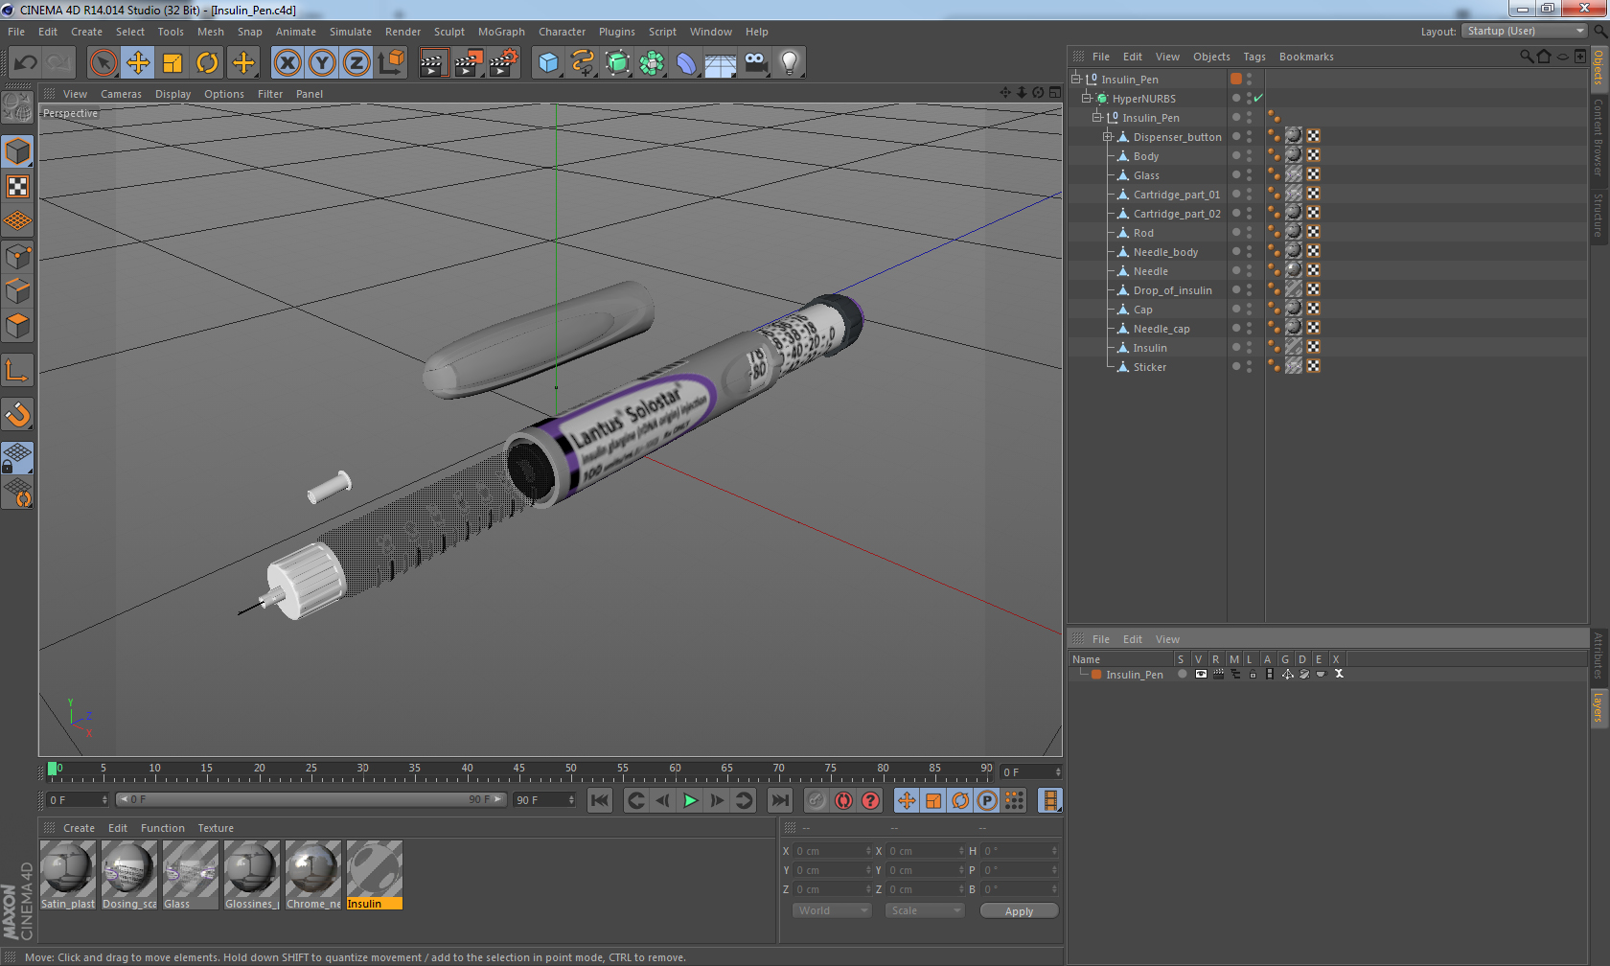Switch to Texture mode

tap(17, 186)
